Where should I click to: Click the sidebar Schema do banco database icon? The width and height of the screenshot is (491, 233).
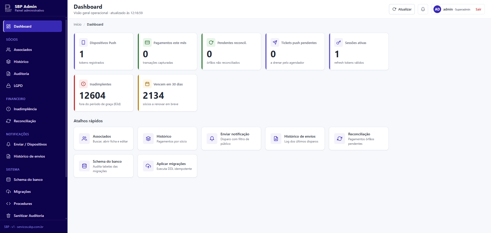pos(8,180)
